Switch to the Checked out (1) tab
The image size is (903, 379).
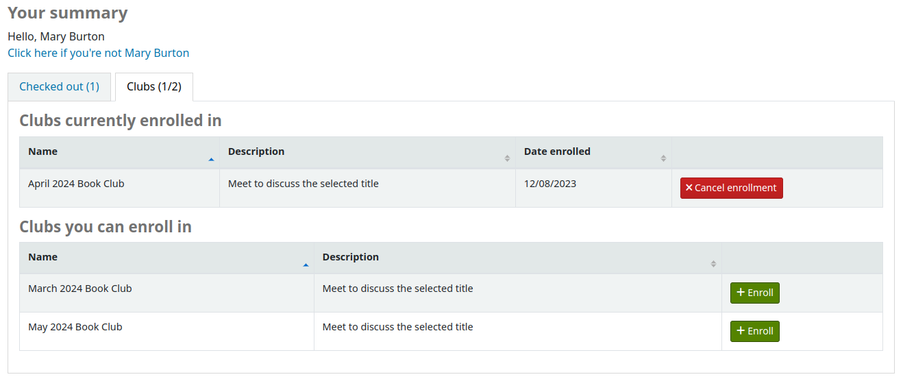(59, 86)
